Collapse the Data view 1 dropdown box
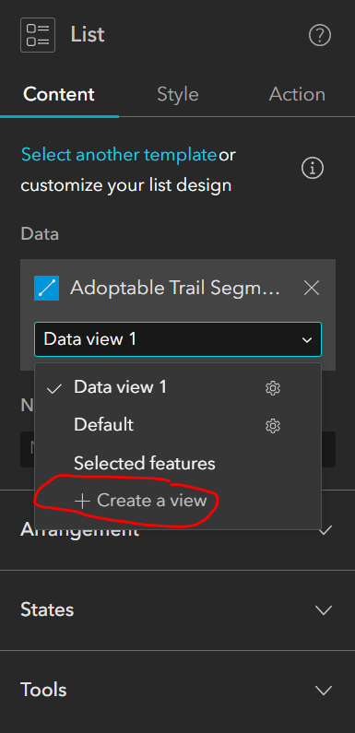Image resolution: width=355 pixels, height=733 pixels. (178, 339)
